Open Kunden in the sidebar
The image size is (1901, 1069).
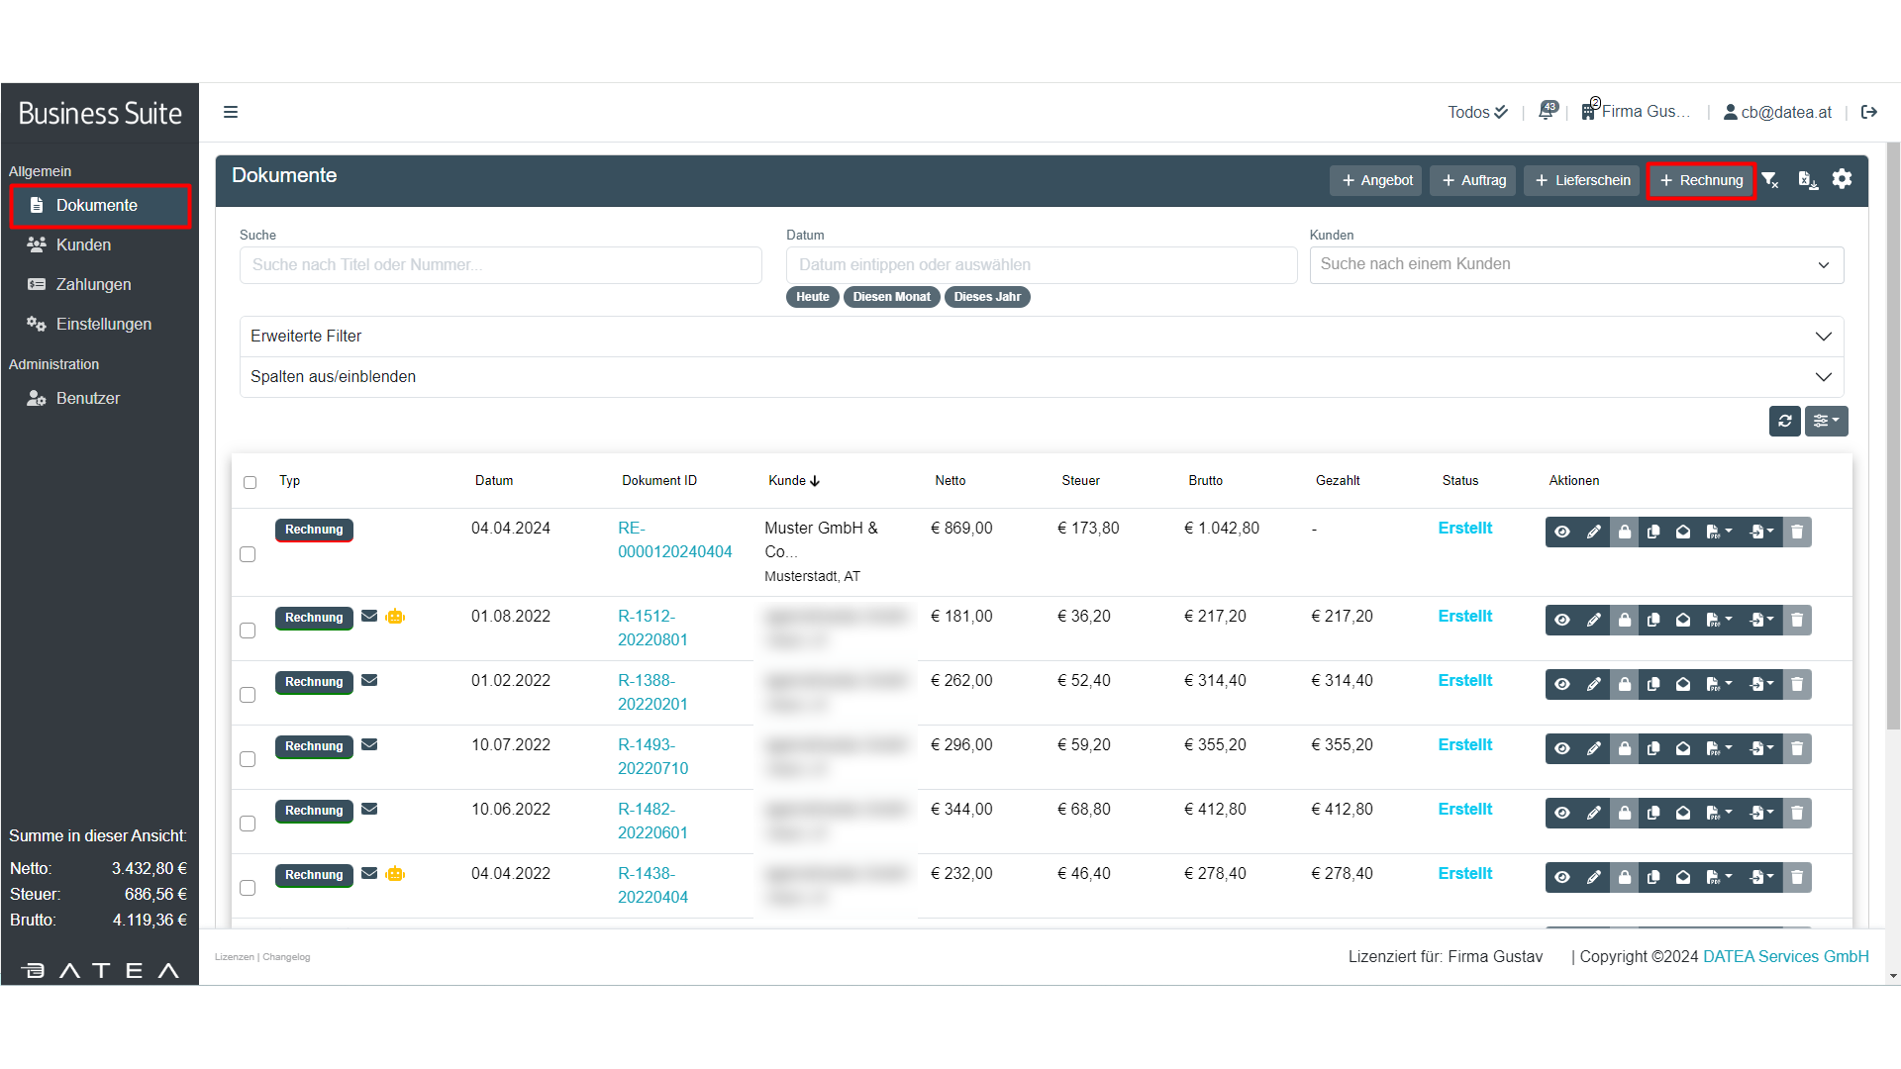click(x=83, y=245)
